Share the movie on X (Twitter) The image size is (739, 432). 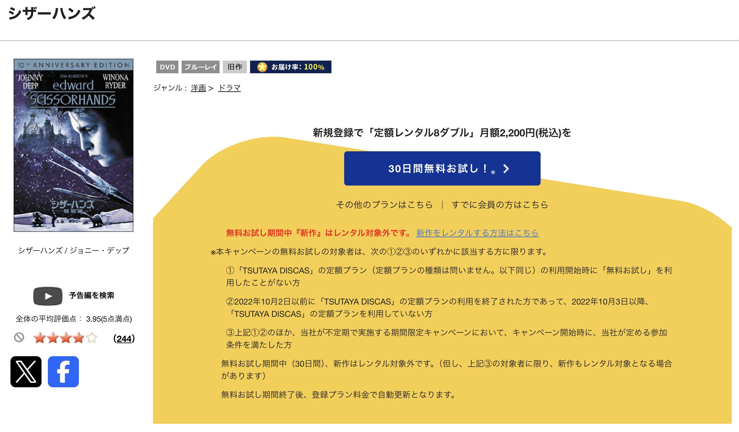click(26, 372)
